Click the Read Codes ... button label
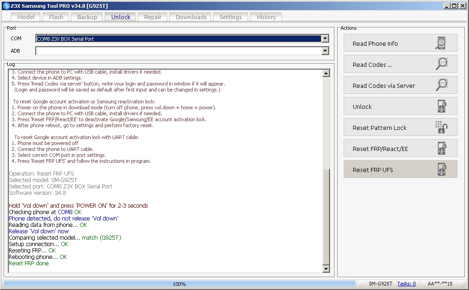The width and height of the screenshot is (469, 290). (x=372, y=64)
